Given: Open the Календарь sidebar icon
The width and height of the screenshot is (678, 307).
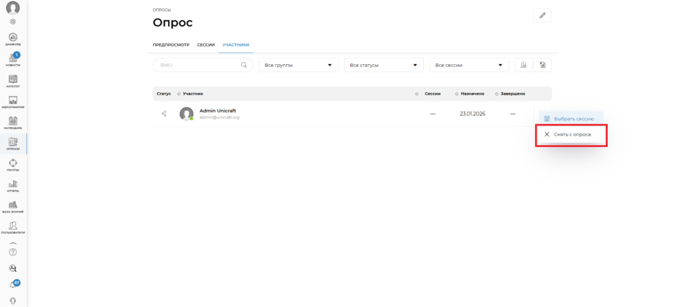Looking at the screenshot, I should click(x=13, y=122).
